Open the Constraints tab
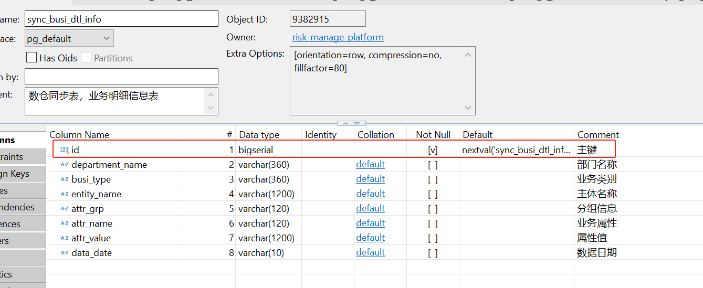Screen dimensions: 703x288 point(21,157)
